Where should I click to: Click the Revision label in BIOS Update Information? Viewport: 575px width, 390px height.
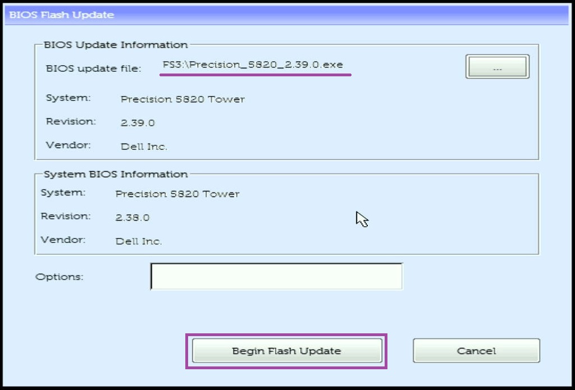(71, 122)
